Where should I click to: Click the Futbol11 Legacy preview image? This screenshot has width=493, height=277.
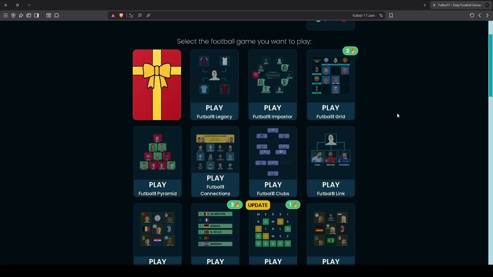(215, 76)
